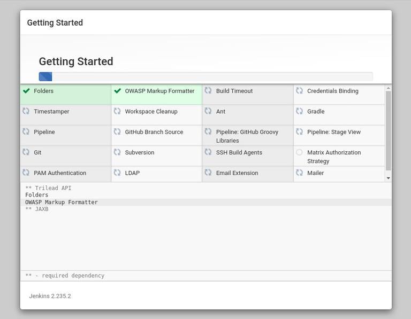Click the refresh icon next to Gradle
The image size is (411, 319).
point(299,111)
